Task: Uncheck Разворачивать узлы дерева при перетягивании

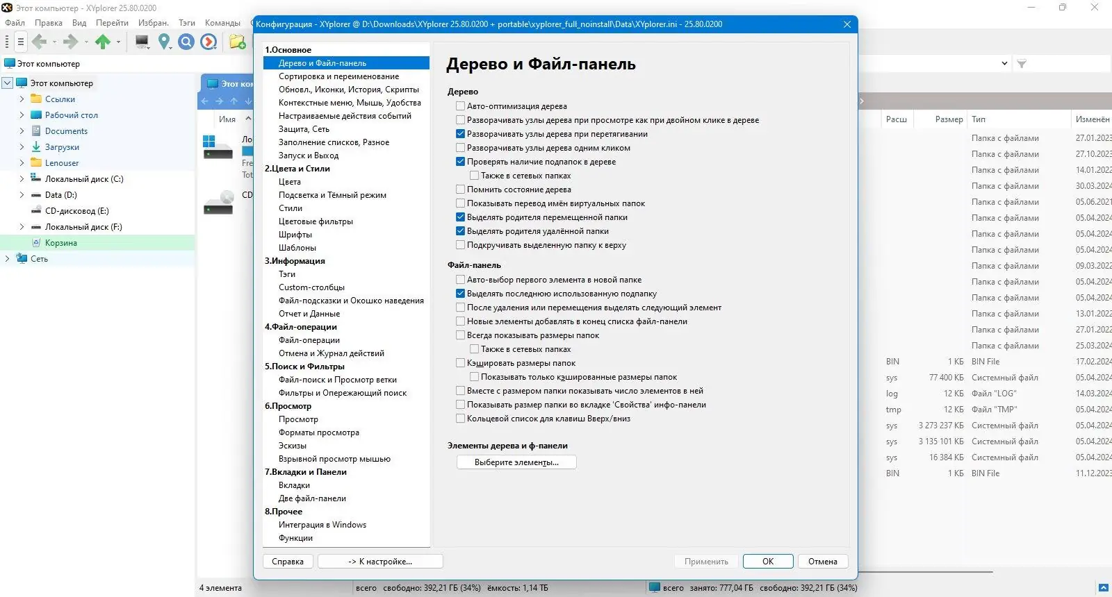Action: point(460,134)
